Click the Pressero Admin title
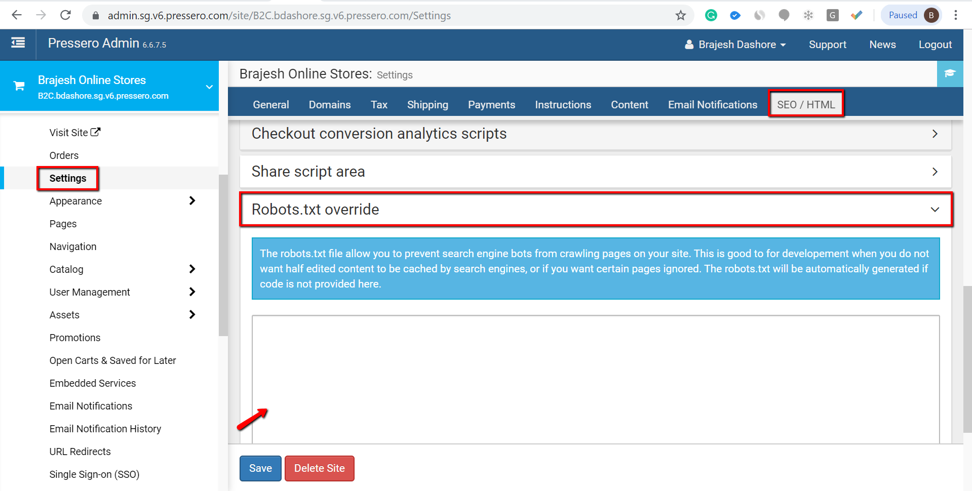The height and width of the screenshot is (491, 972). (x=93, y=44)
